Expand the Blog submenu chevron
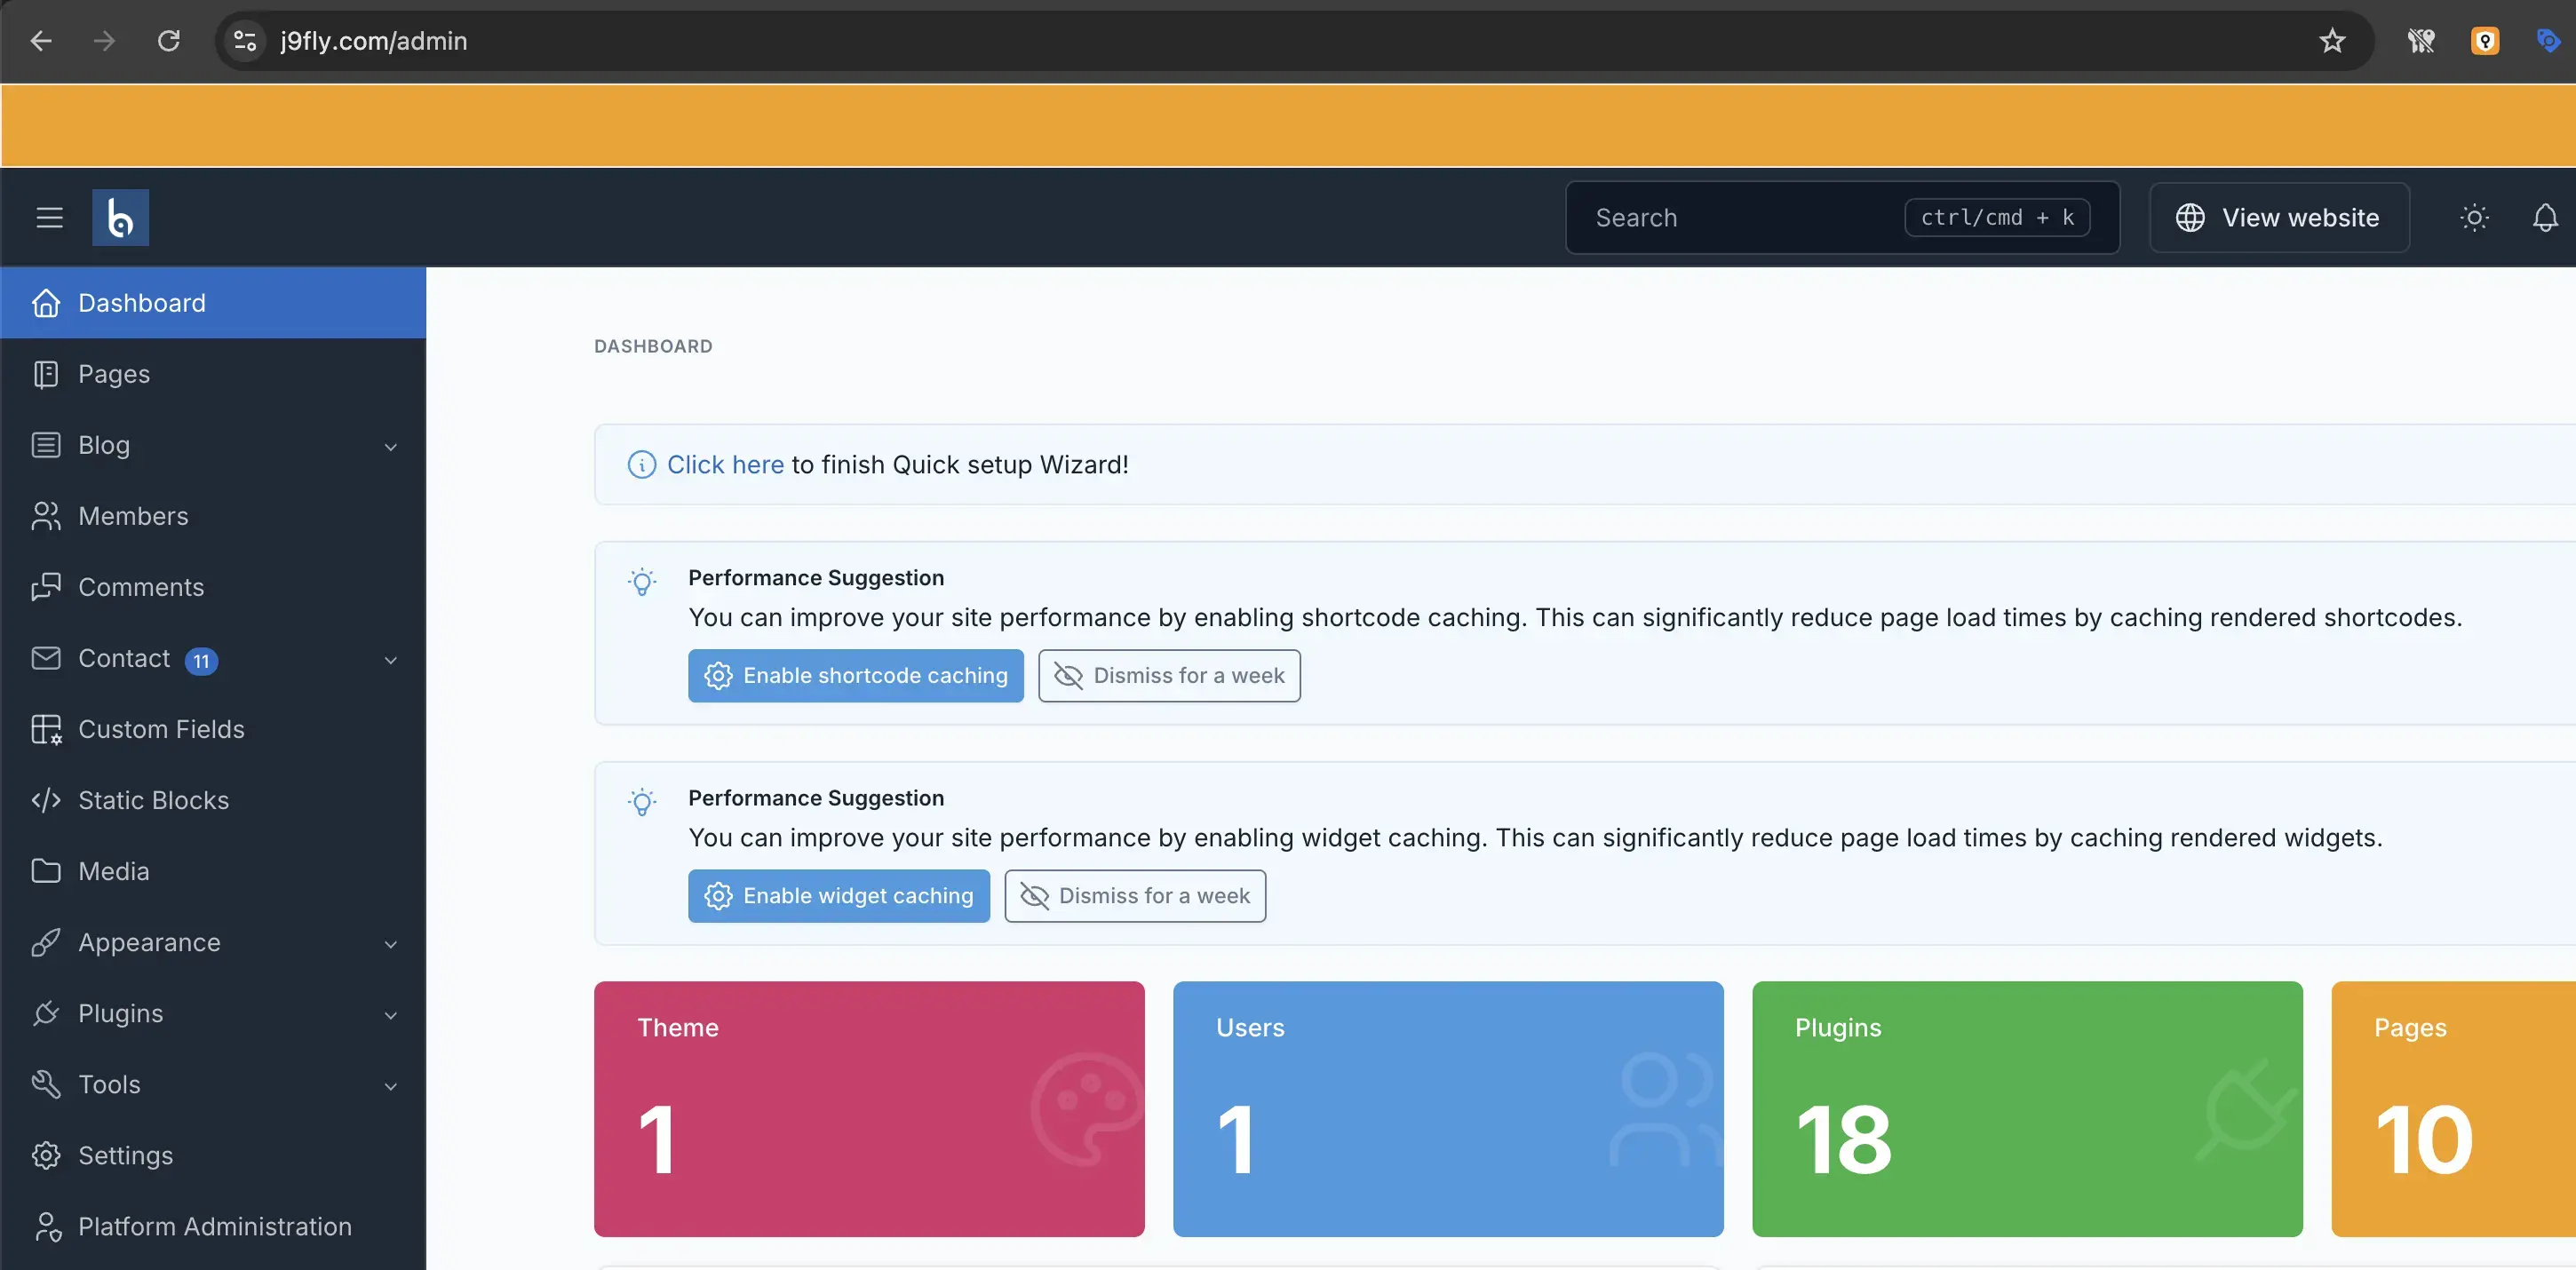 pos(391,446)
